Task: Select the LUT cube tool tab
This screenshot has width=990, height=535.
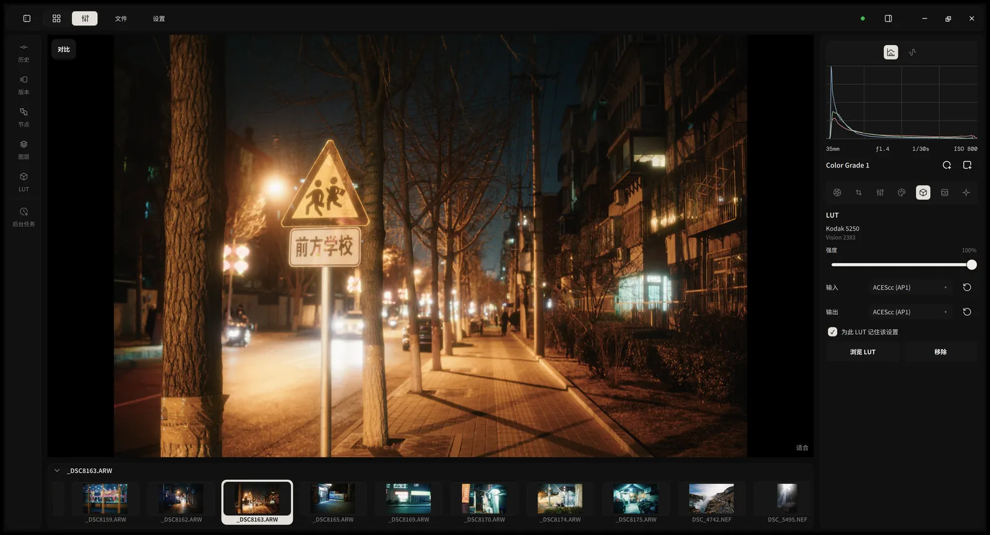Action: (x=923, y=192)
